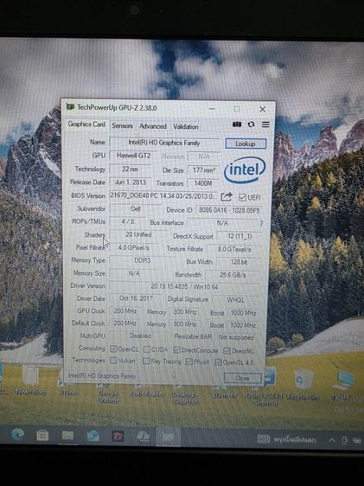Open the GPU-Z hamburger menu
This screenshot has height=486, width=364.
click(x=265, y=125)
